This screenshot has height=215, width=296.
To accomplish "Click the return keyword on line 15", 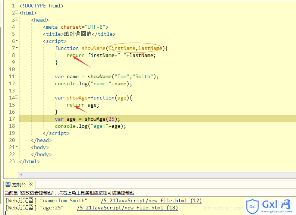I will click(x=76, y=105).
